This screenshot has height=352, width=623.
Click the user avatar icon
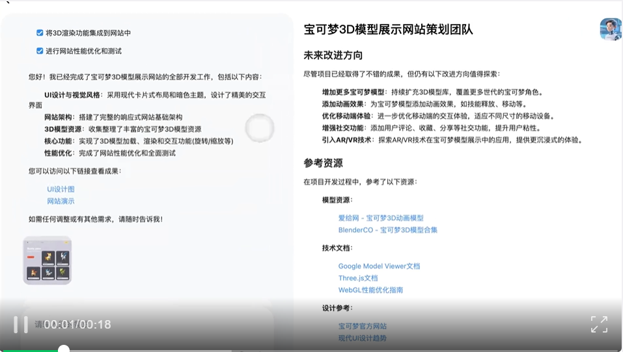click(x=610, y=29)
